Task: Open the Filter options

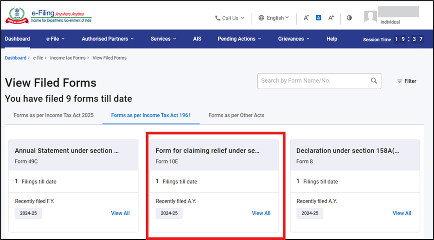Action: [x=407, y=81]
